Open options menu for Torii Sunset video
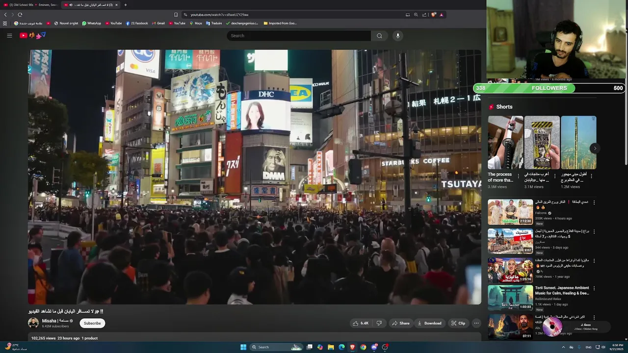This screenshot has height=353, width=628. pyautogui.click(x=594, y=288)
